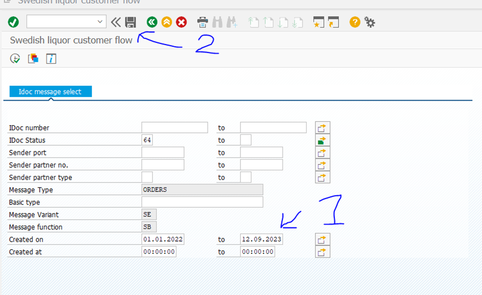Image resolution: width=482 pixels, height=295 pixels.
Task: Select the Idoc message select tab
Action: (x=50, y=91)
